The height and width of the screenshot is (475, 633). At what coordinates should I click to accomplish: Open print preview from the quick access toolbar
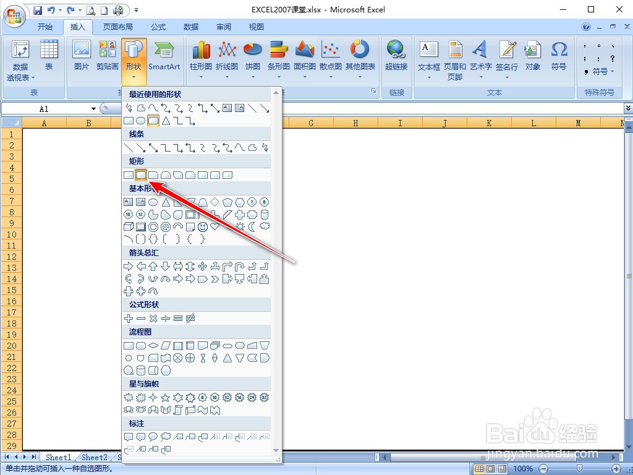tap(91, 10)
